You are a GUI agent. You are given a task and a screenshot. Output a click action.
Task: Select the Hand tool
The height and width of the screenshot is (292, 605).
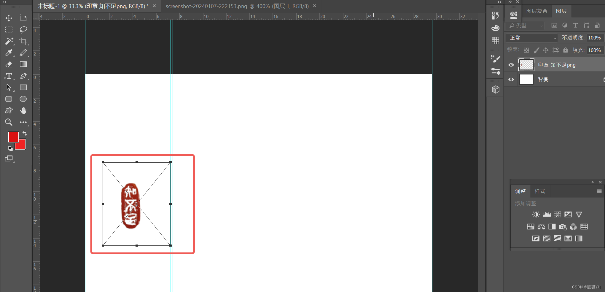click(x=23, y=110)
